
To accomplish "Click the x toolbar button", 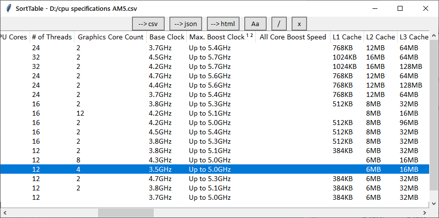I will (299, 24).
